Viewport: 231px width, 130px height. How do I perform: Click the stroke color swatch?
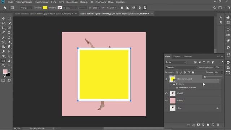coord(60,8)
